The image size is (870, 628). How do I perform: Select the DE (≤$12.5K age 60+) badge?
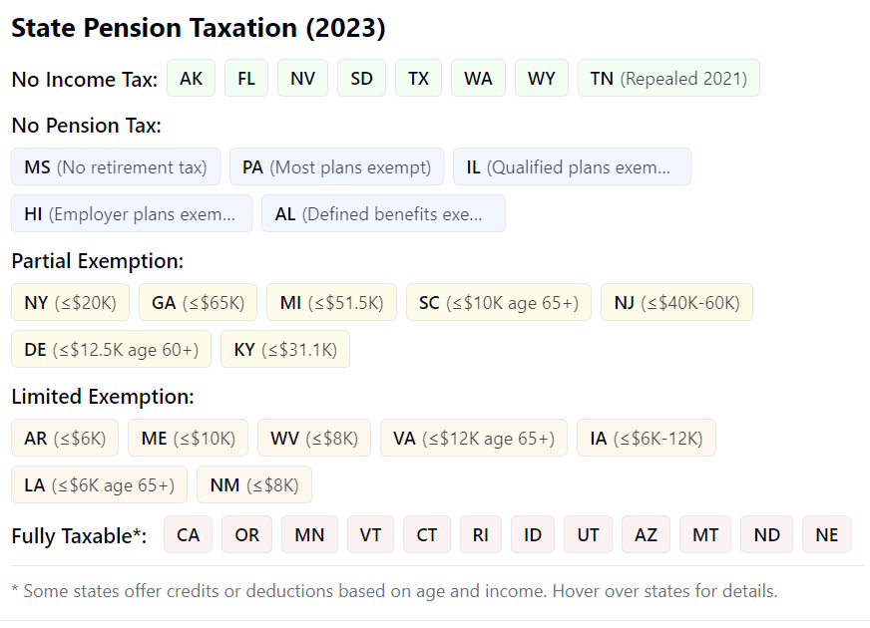[110, 349]
